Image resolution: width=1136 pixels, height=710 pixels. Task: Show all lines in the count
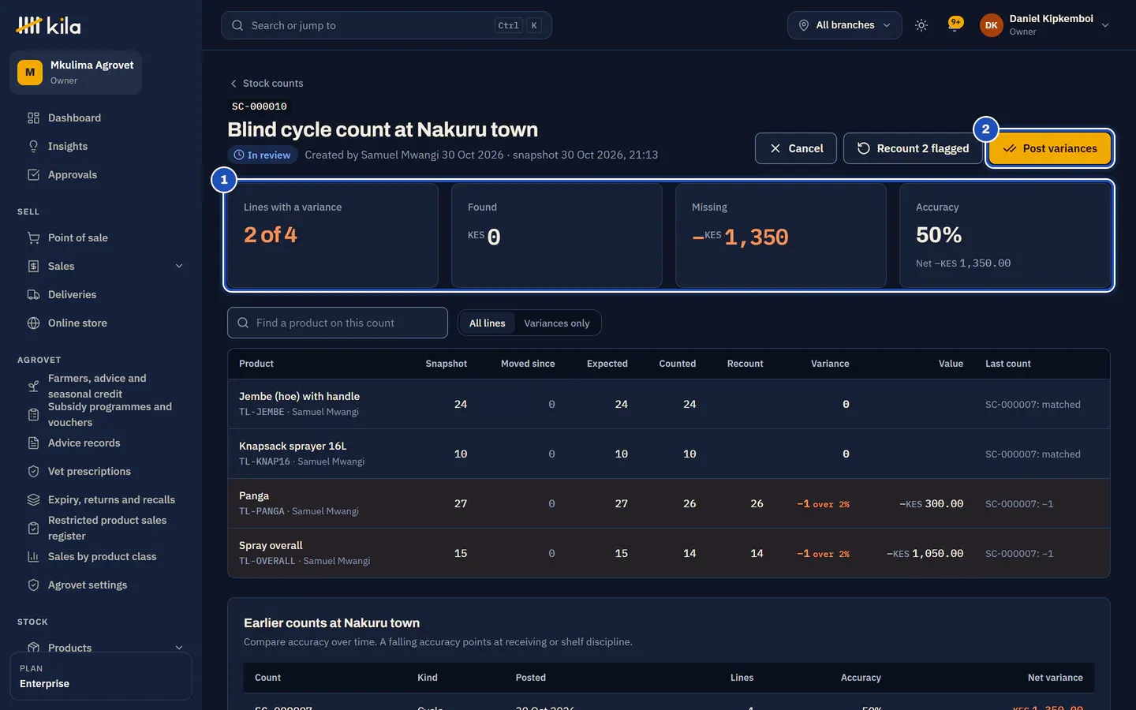(487, 323)
